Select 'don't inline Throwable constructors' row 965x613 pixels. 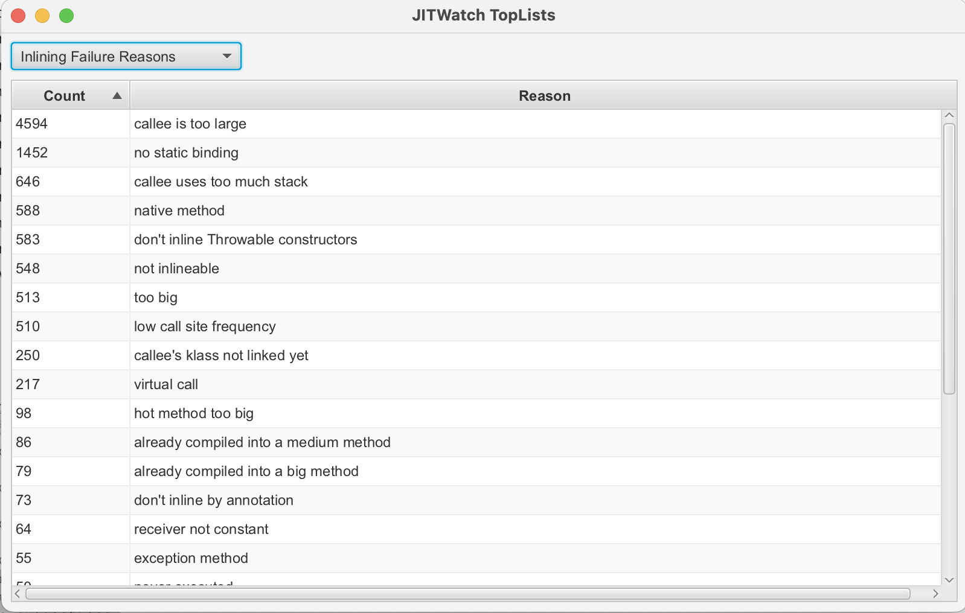(x=476, y=240)
